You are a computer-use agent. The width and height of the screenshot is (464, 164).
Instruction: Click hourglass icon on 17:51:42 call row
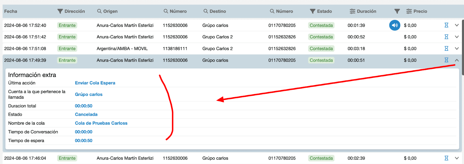click(446, 37)
